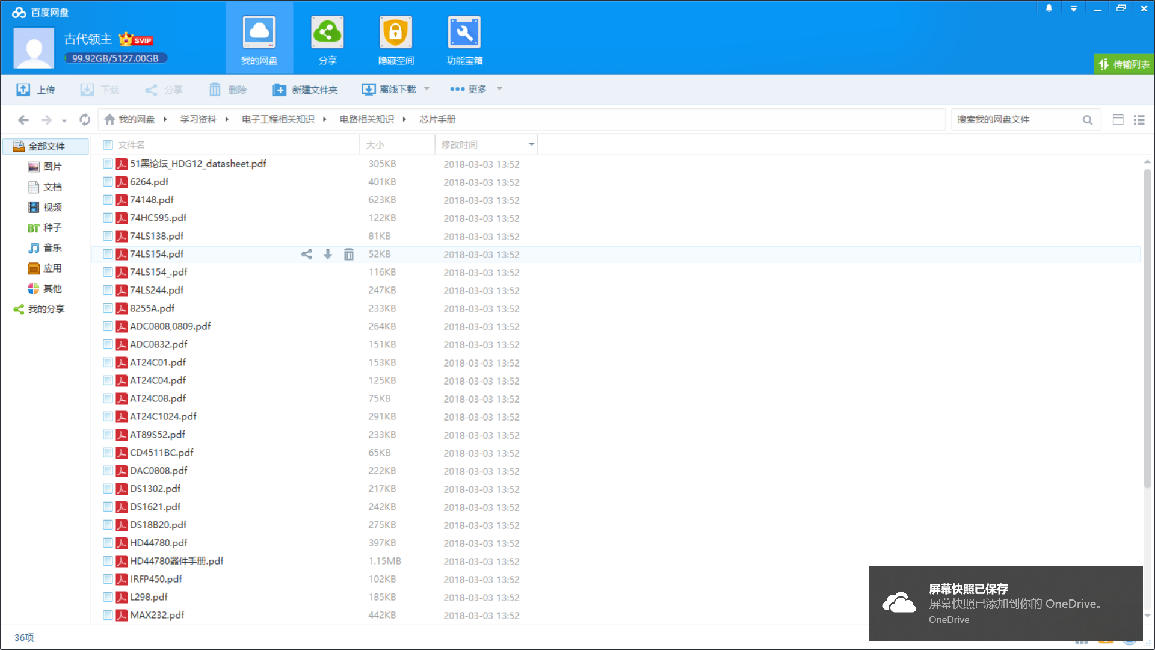This screenshot has height=650, width=1155.
Task: Go forward with the right arrow
Action: [46, 120]
